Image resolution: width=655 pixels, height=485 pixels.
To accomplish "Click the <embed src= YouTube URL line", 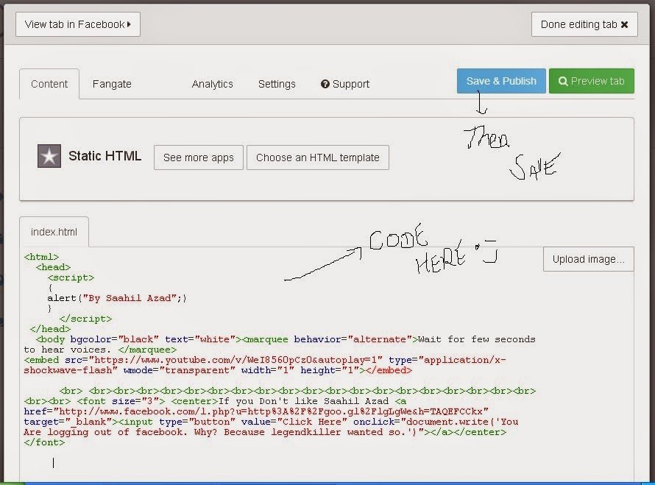I will tap(265, 360).
